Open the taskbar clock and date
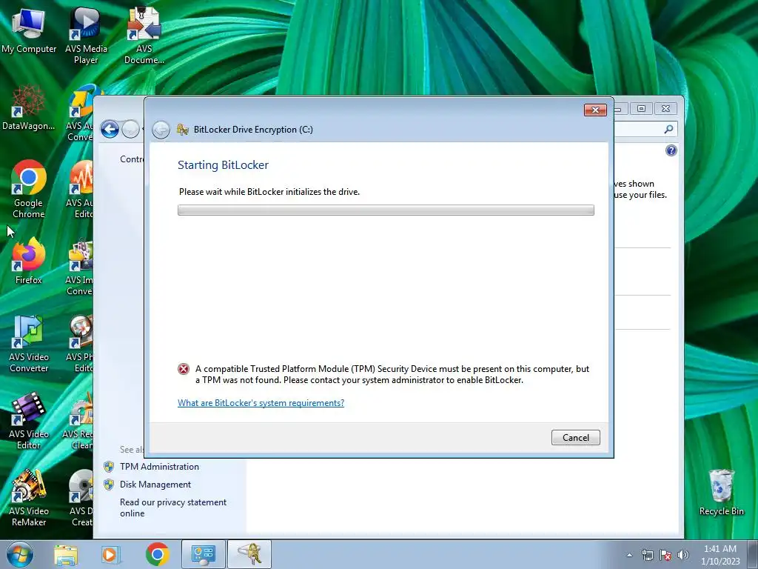This screenshot has height=569, width=758. 720,555
